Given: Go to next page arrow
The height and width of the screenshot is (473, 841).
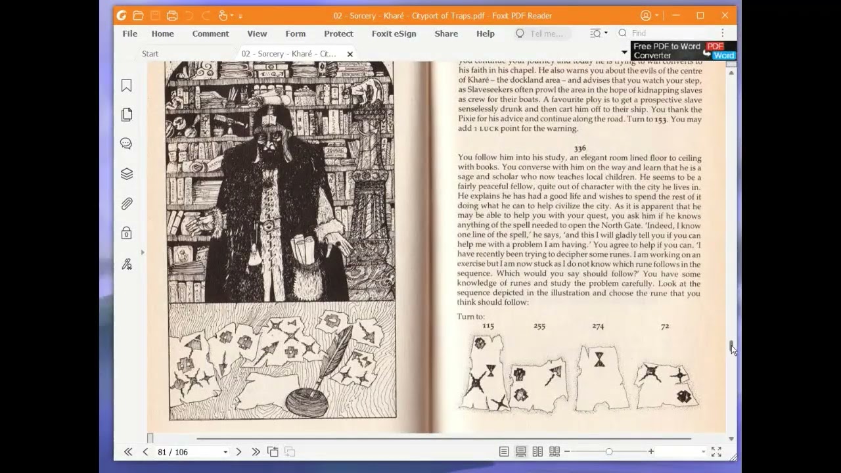Looking at the screenshot, I should point(239,451).
